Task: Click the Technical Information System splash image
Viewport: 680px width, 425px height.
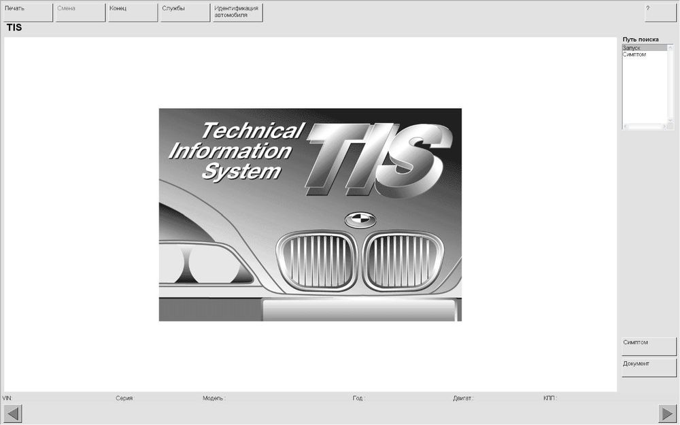Action: 310,215
